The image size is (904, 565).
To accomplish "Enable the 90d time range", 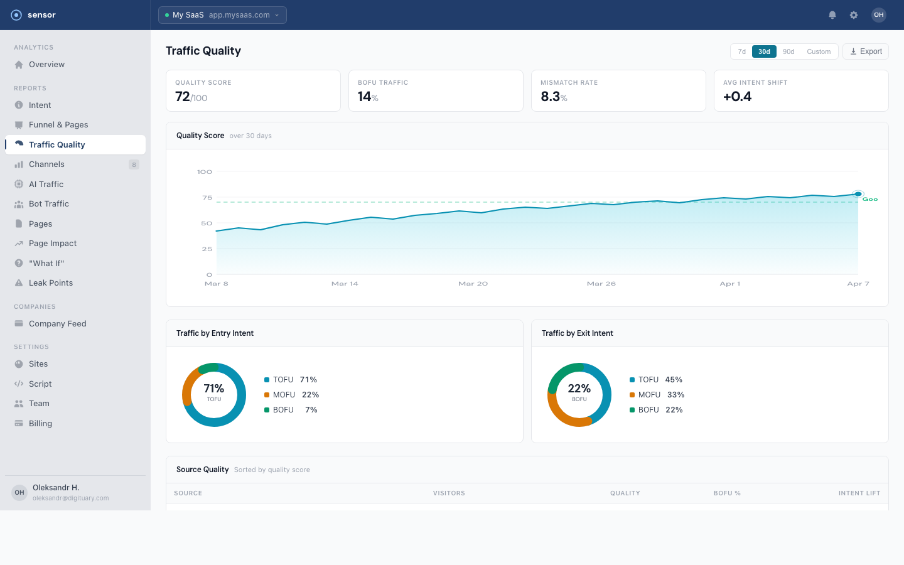I will tap(788, 51).
